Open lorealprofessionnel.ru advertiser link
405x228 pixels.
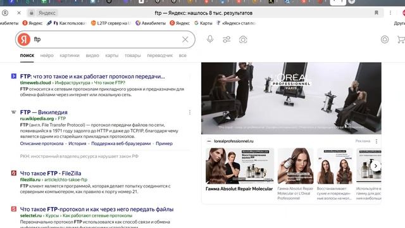(x=234, y=141)
